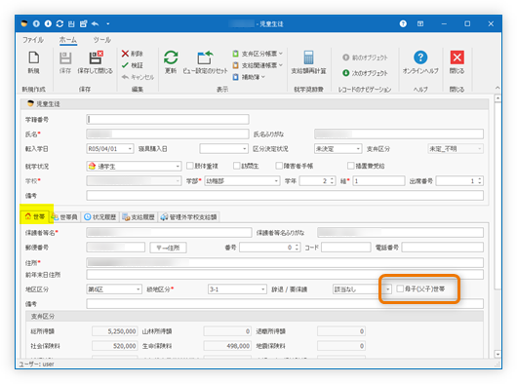This screenshot has width=517, height=384.
Task: Switch to the 世帯 tab
Action: [34, 216]
